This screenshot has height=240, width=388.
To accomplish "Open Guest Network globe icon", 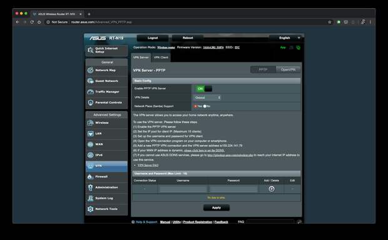I will click(90, 81).
